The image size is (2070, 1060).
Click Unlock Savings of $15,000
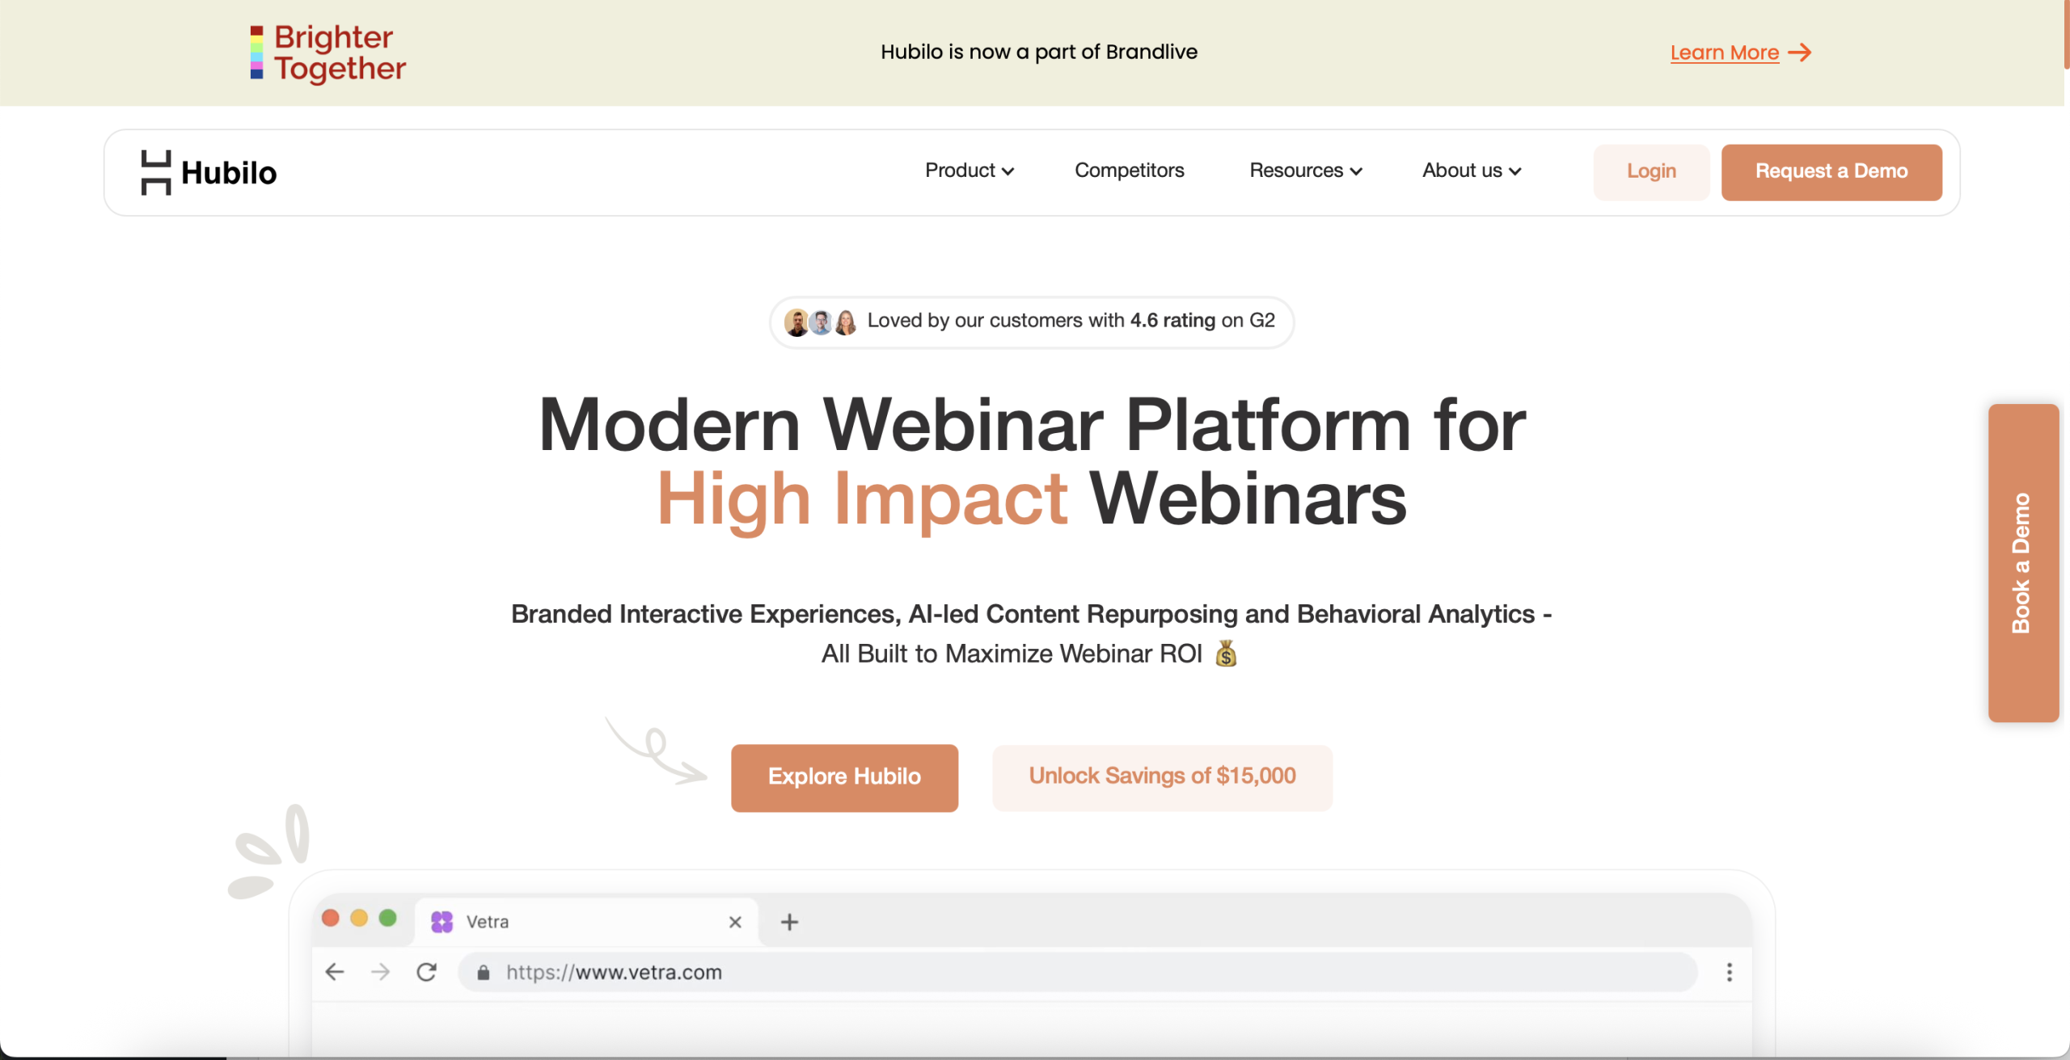pos(1161,776)
